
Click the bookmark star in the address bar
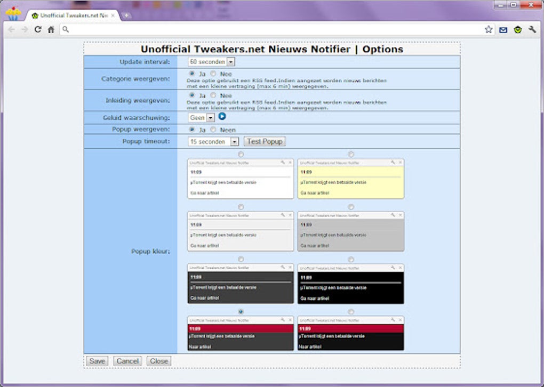[x=488, y=30]
